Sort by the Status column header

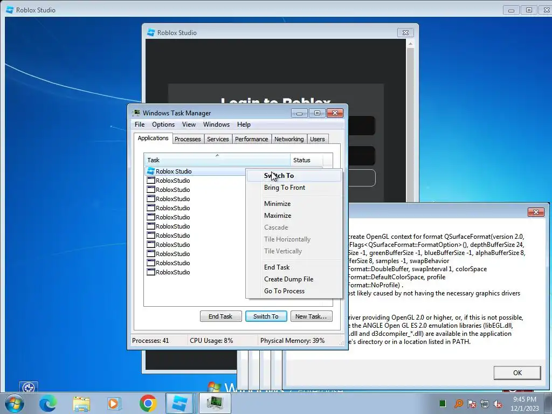(306, 160)
